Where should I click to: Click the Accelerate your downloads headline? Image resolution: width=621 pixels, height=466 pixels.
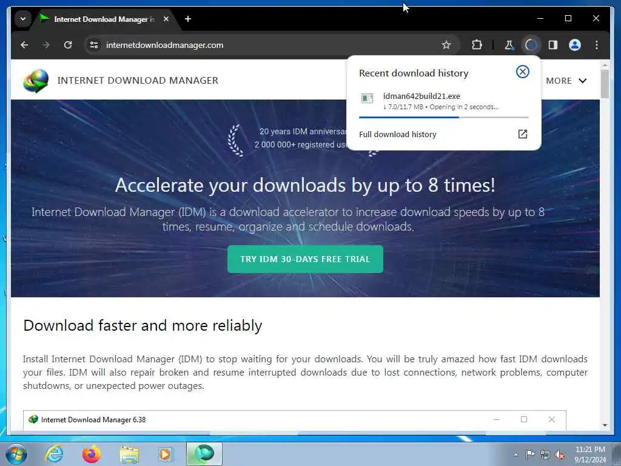[x=305, y=185]
